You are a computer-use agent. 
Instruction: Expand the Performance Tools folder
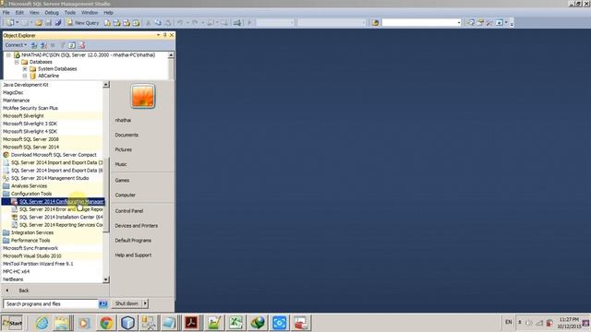click(x=30, y=241)
